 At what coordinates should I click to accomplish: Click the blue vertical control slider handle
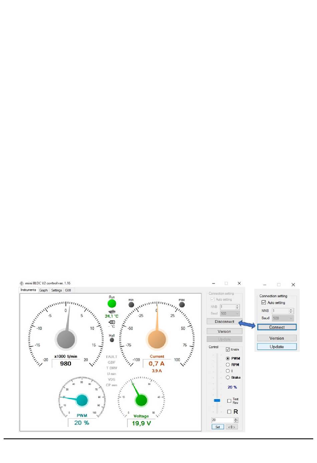(217, 400)
